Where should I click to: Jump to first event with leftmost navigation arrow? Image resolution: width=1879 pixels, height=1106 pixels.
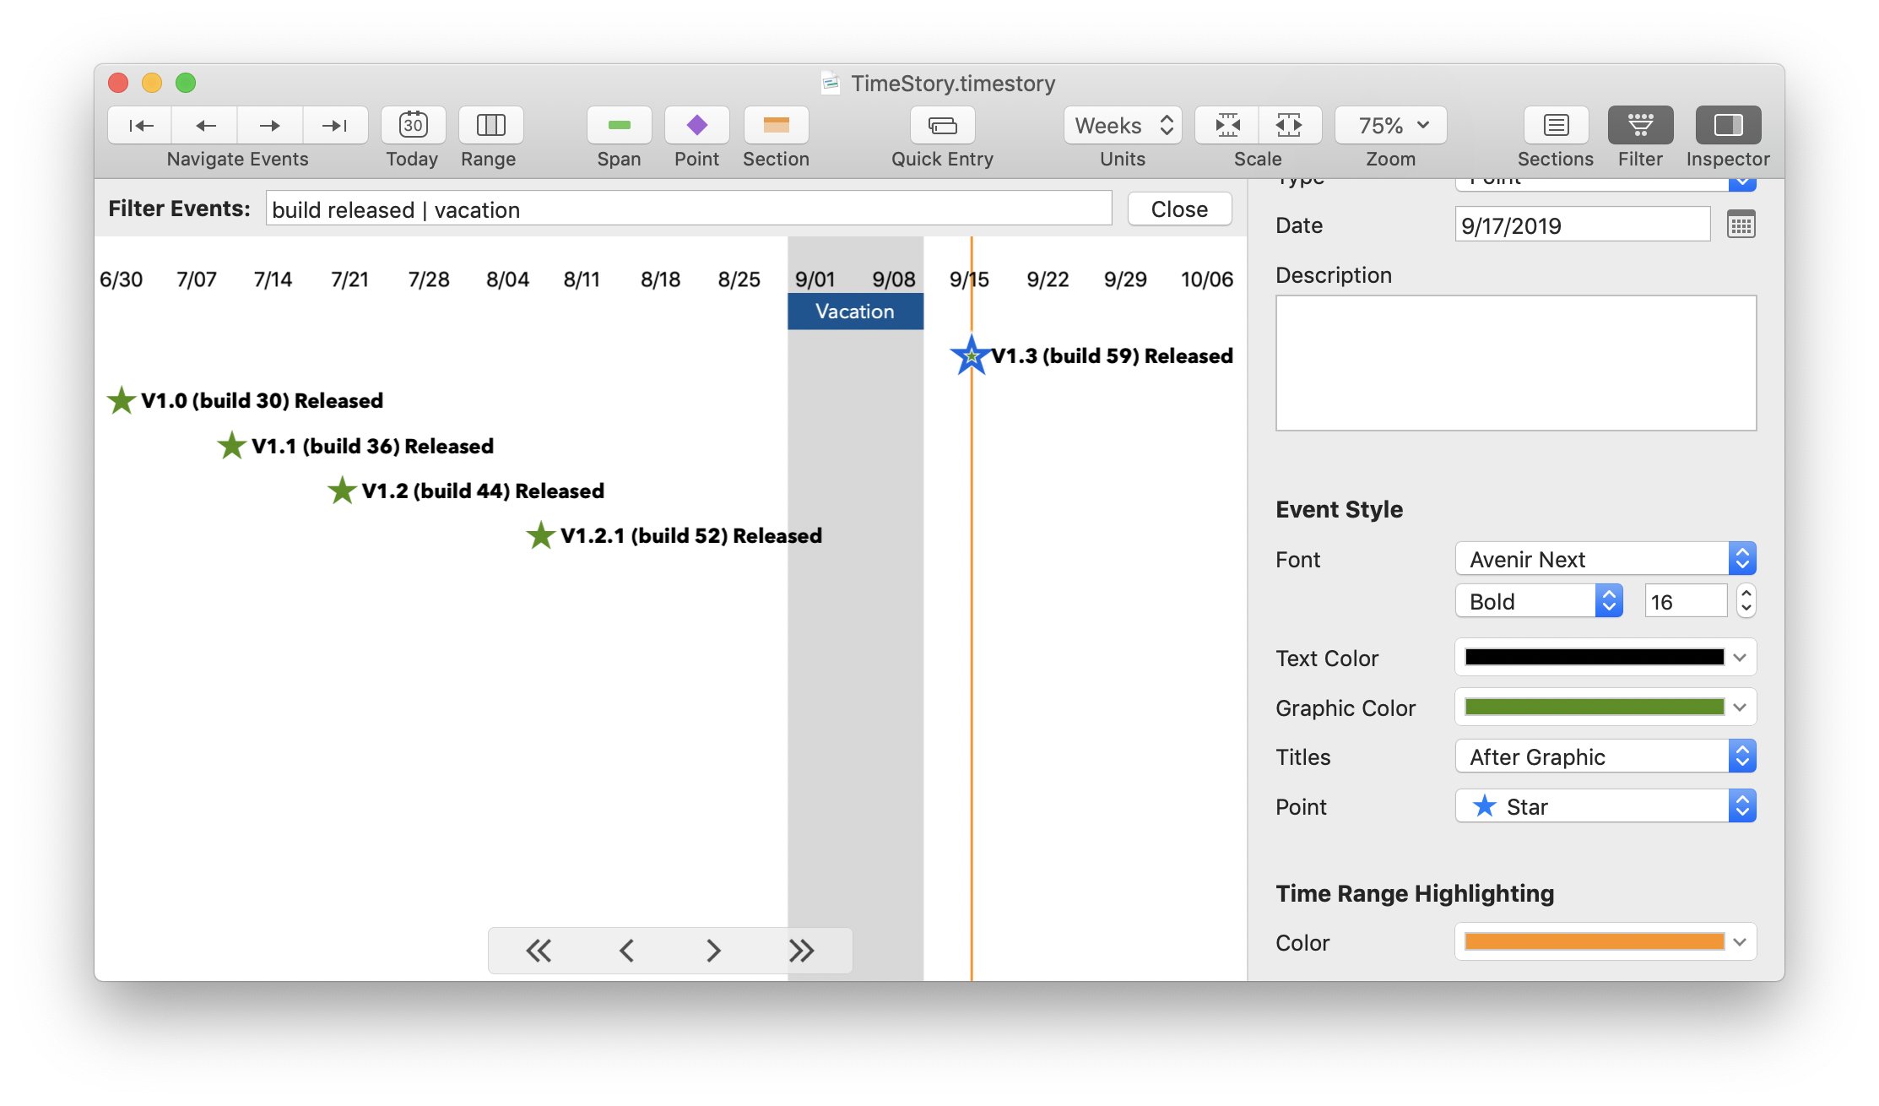click(138, 125)
